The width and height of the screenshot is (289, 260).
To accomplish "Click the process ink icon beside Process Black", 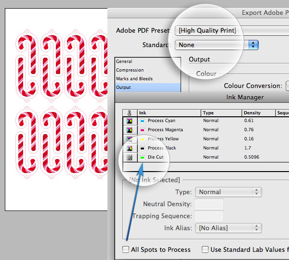I will (x=129, y=148).
